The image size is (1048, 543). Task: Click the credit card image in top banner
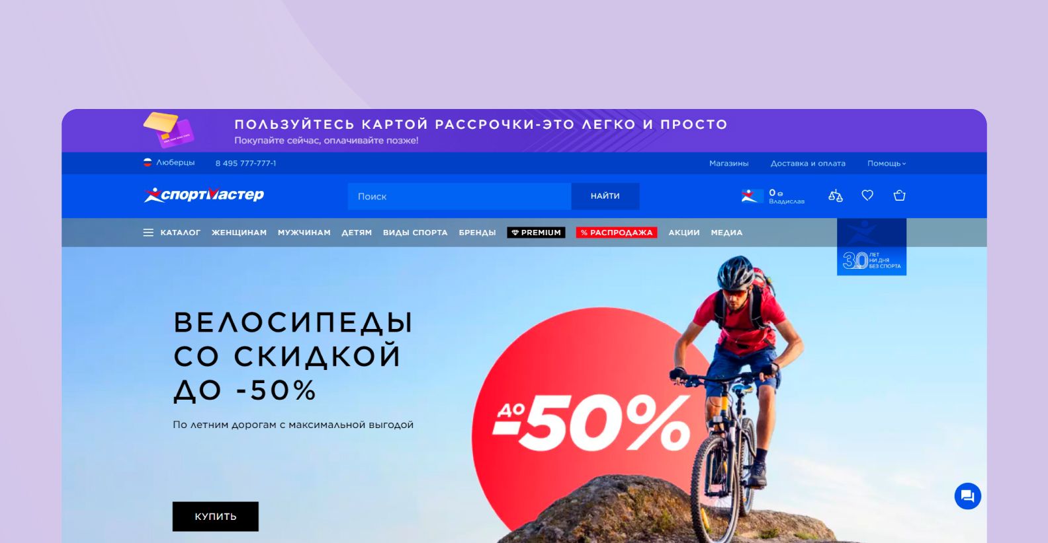click(x=168, y=129)
